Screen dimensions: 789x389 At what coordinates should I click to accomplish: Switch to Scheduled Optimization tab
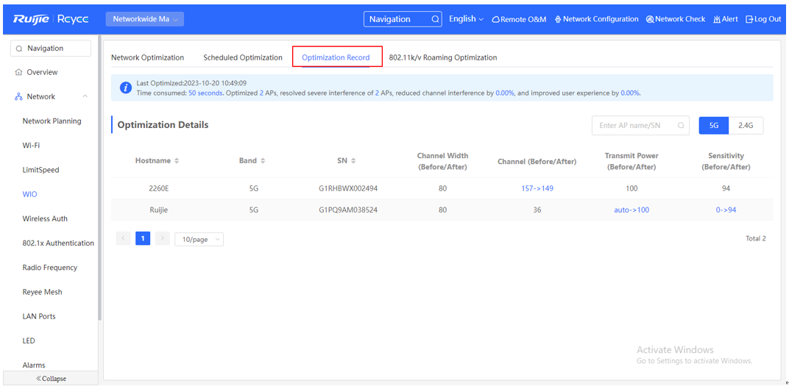[243, 57]
